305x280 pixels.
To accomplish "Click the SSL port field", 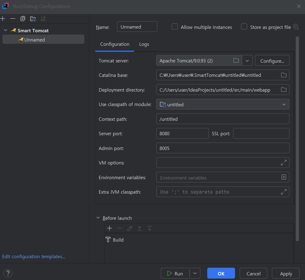I will [x=261, y=133].
